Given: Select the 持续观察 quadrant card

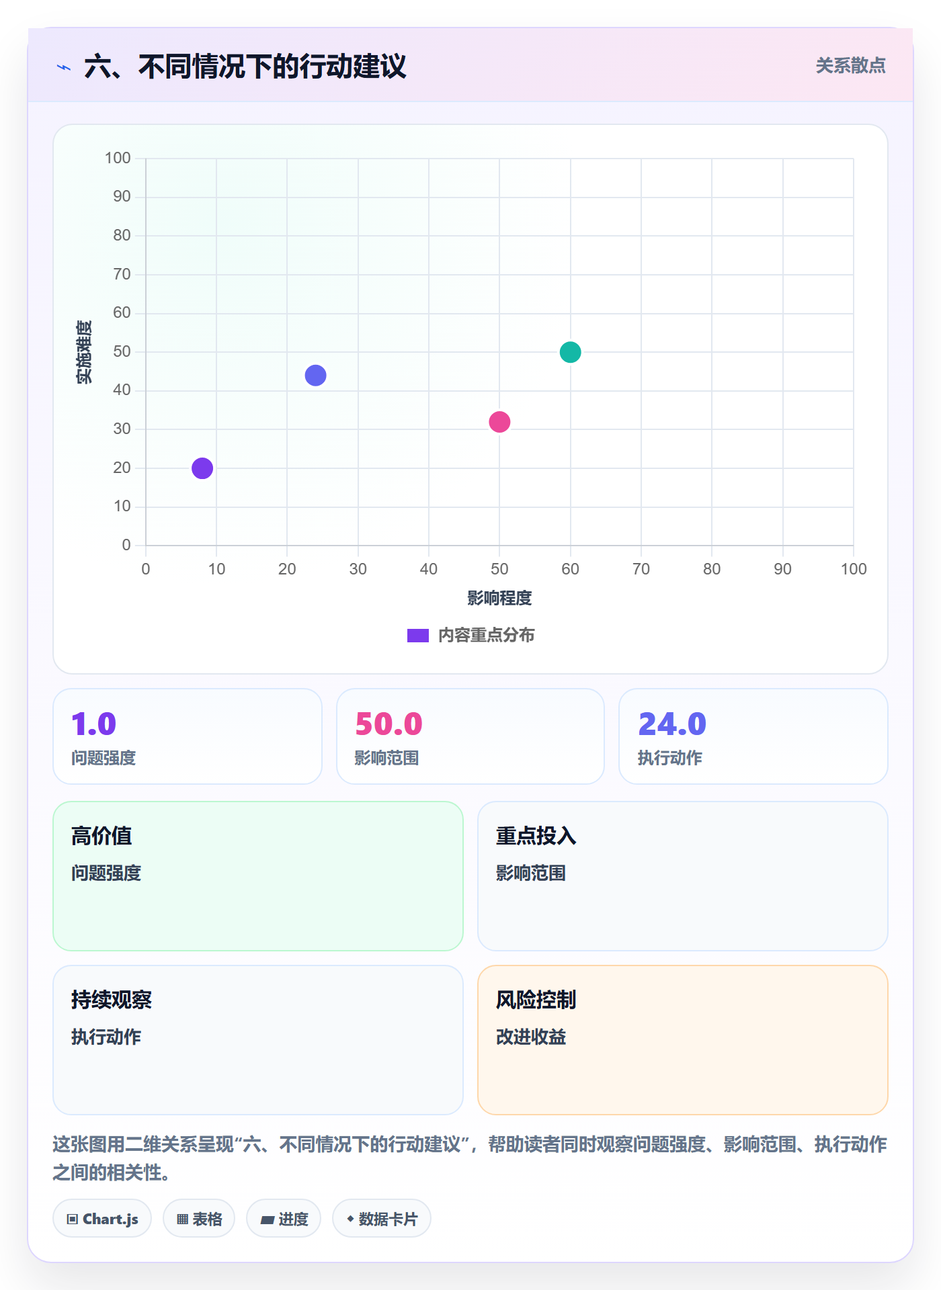Looking at the screenshot, I should pos(258,1040).
